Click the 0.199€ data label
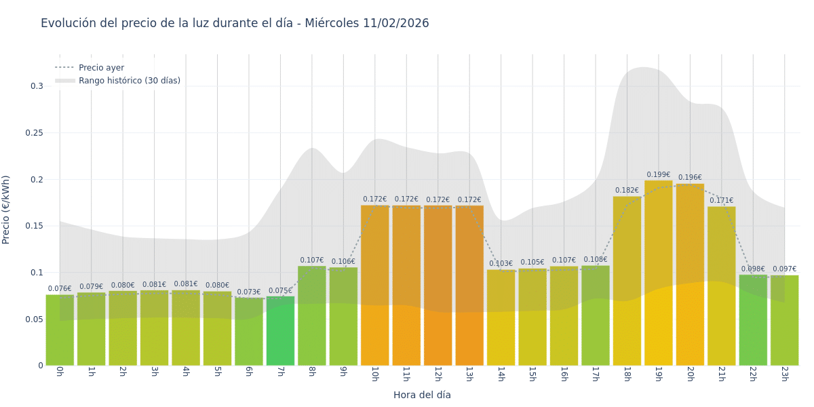 [x=658, y=175]
